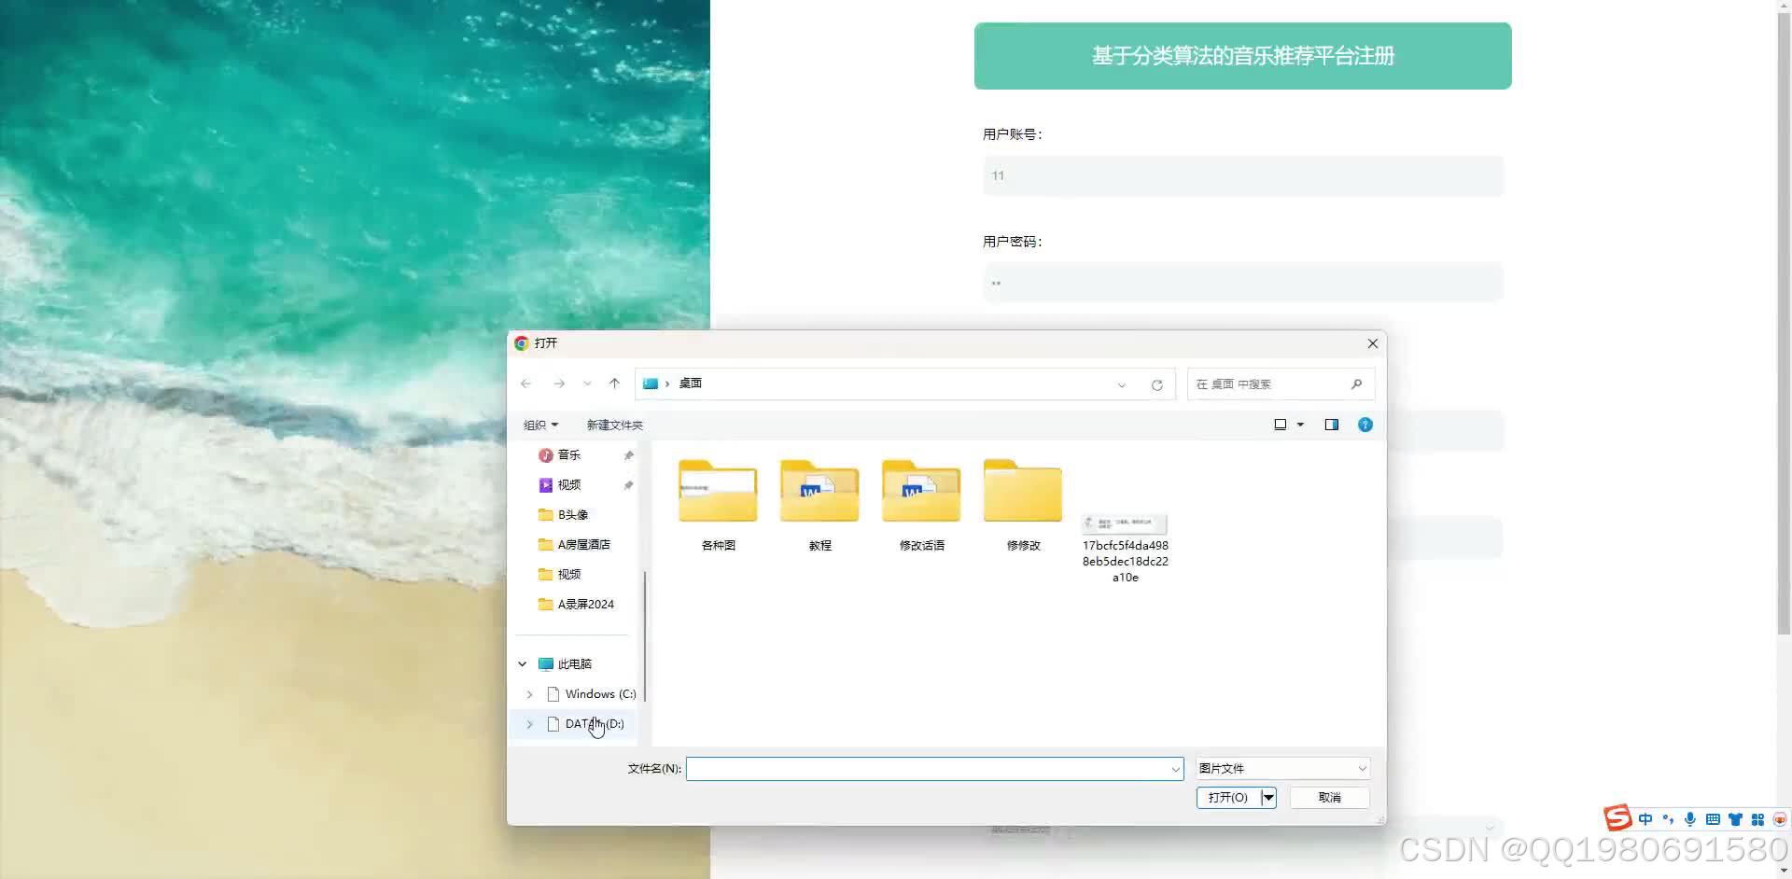The height and width of the screenshot is (879, 1792).
Task: Toggle full/half punctuation on Sogou toolbar
Action: pos(1667,818)
